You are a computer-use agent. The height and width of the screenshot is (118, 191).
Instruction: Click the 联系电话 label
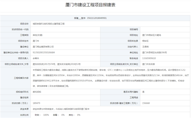134,59
